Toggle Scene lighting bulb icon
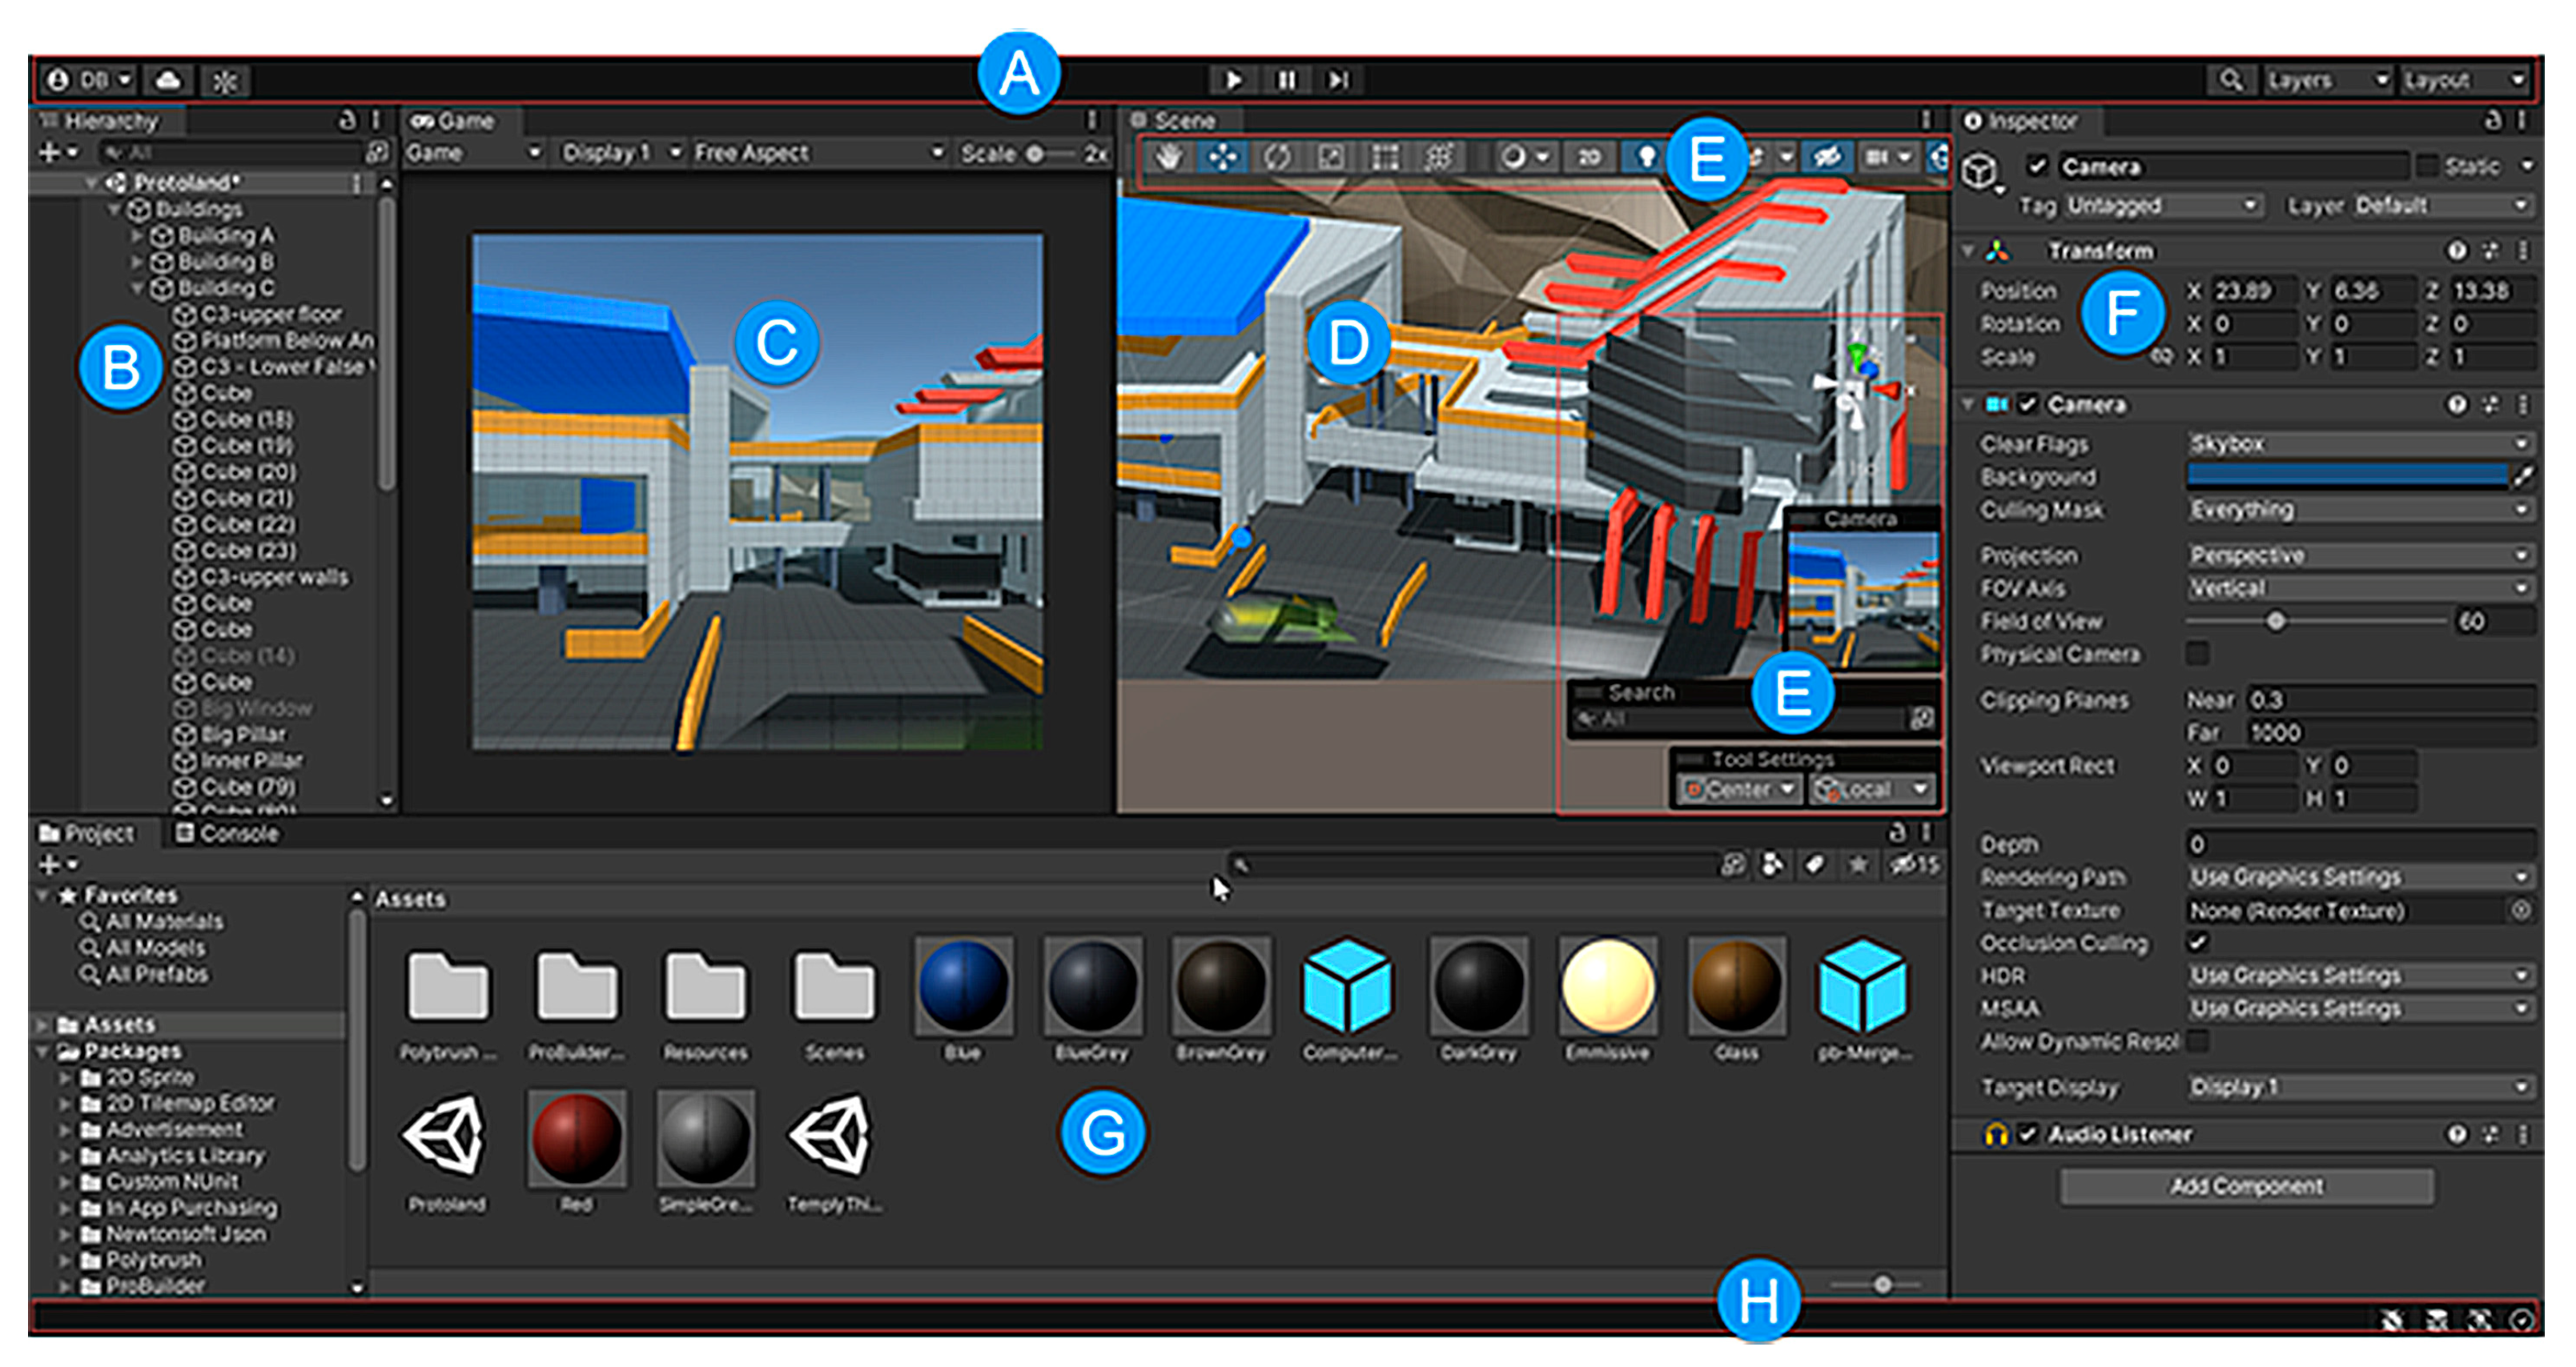The width and height of the screenshot is (2576, 1367). (1646, 157)
